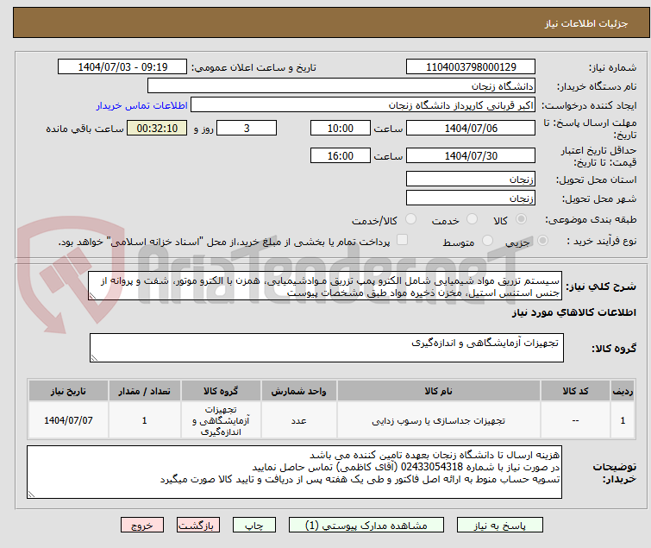Select the خدمت radio button

[x=472, y=219]
